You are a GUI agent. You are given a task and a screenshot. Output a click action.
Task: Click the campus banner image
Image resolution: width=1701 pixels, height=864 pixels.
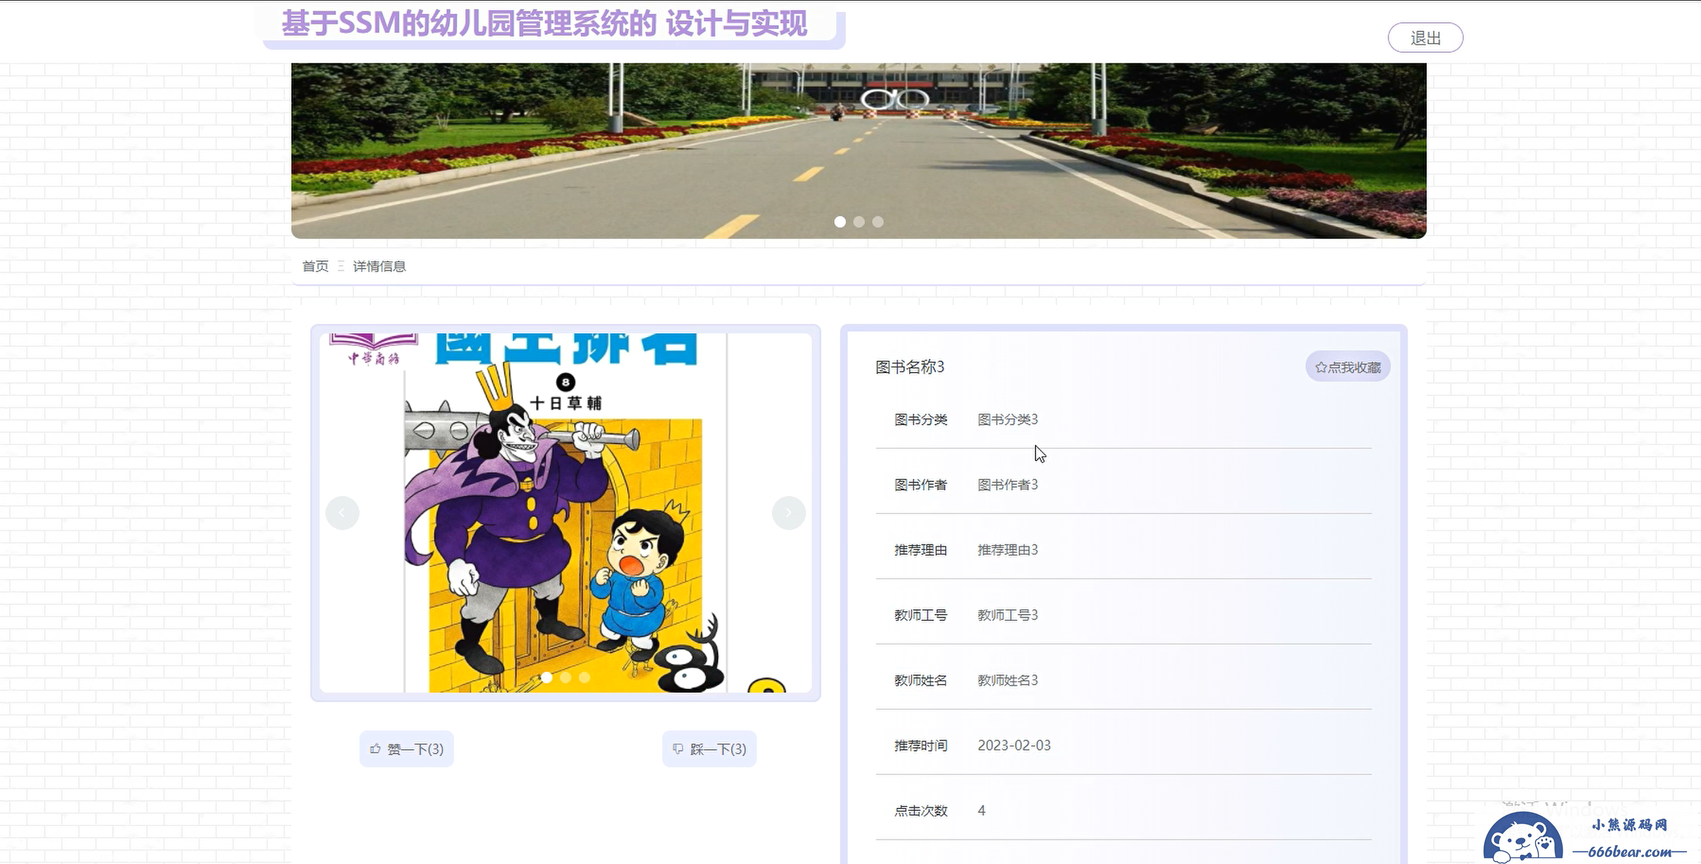click(x=858, y=150)
